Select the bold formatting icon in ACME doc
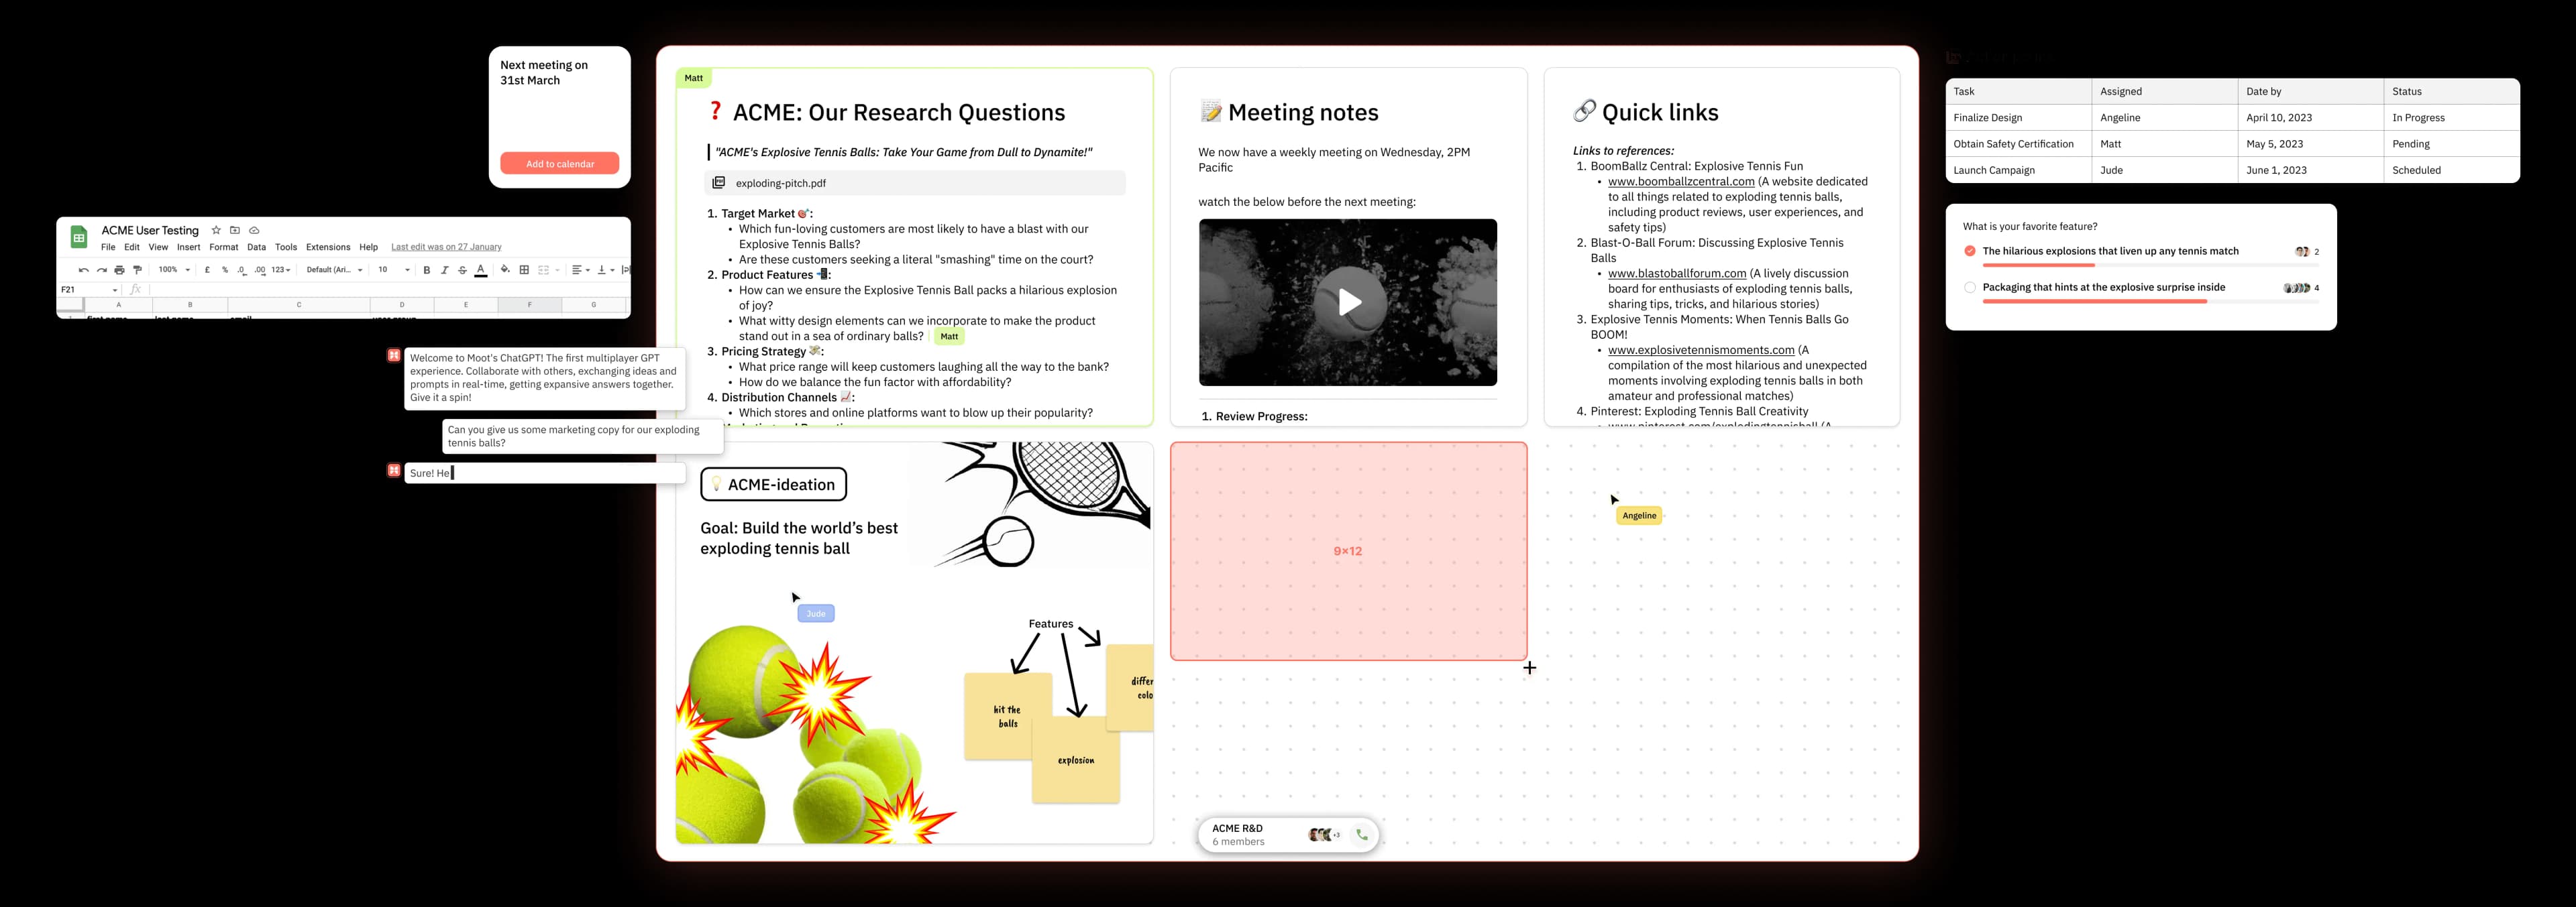This screenshot has height=907, width=2576. click(x=425, y=269)
